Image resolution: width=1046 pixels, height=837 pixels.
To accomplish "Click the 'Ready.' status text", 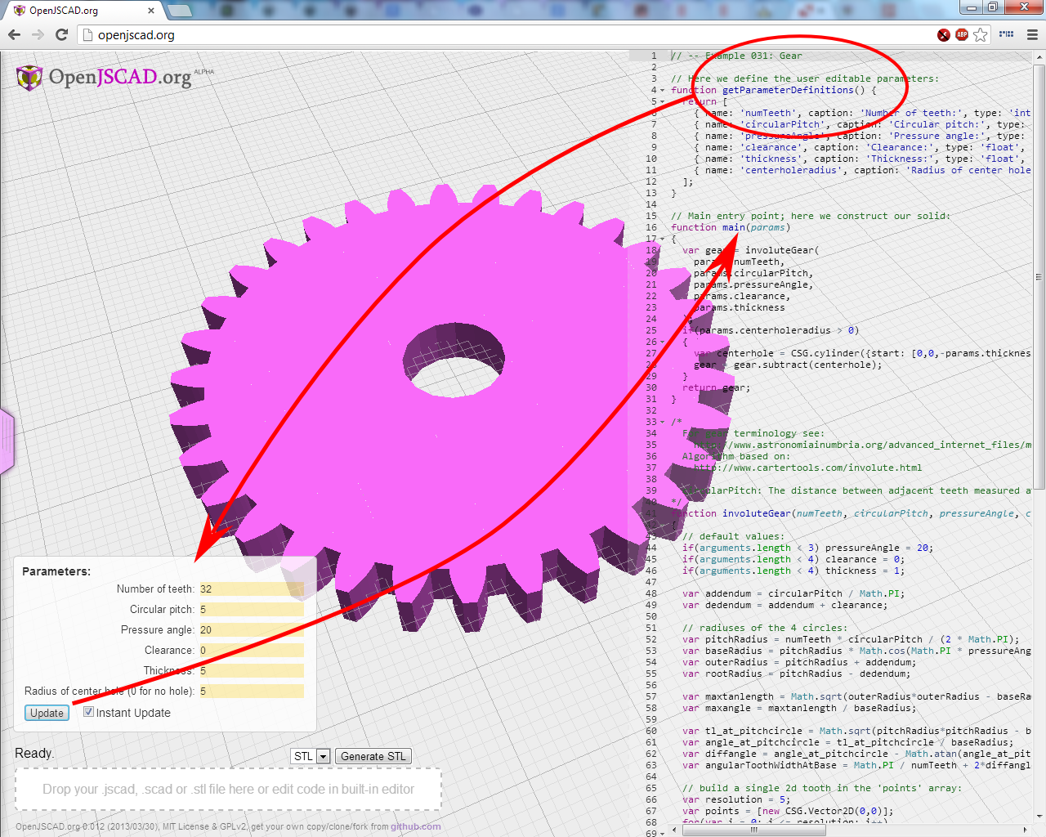I will (34, 753).
